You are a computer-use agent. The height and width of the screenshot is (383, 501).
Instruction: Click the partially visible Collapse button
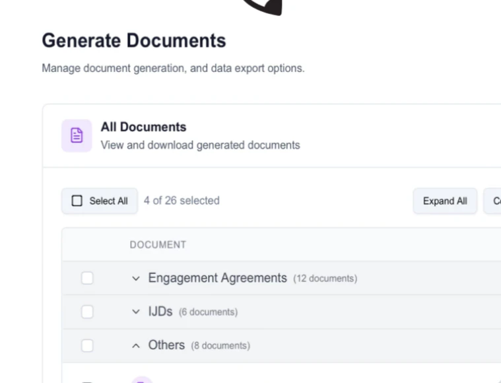click(x=493, y=201)
